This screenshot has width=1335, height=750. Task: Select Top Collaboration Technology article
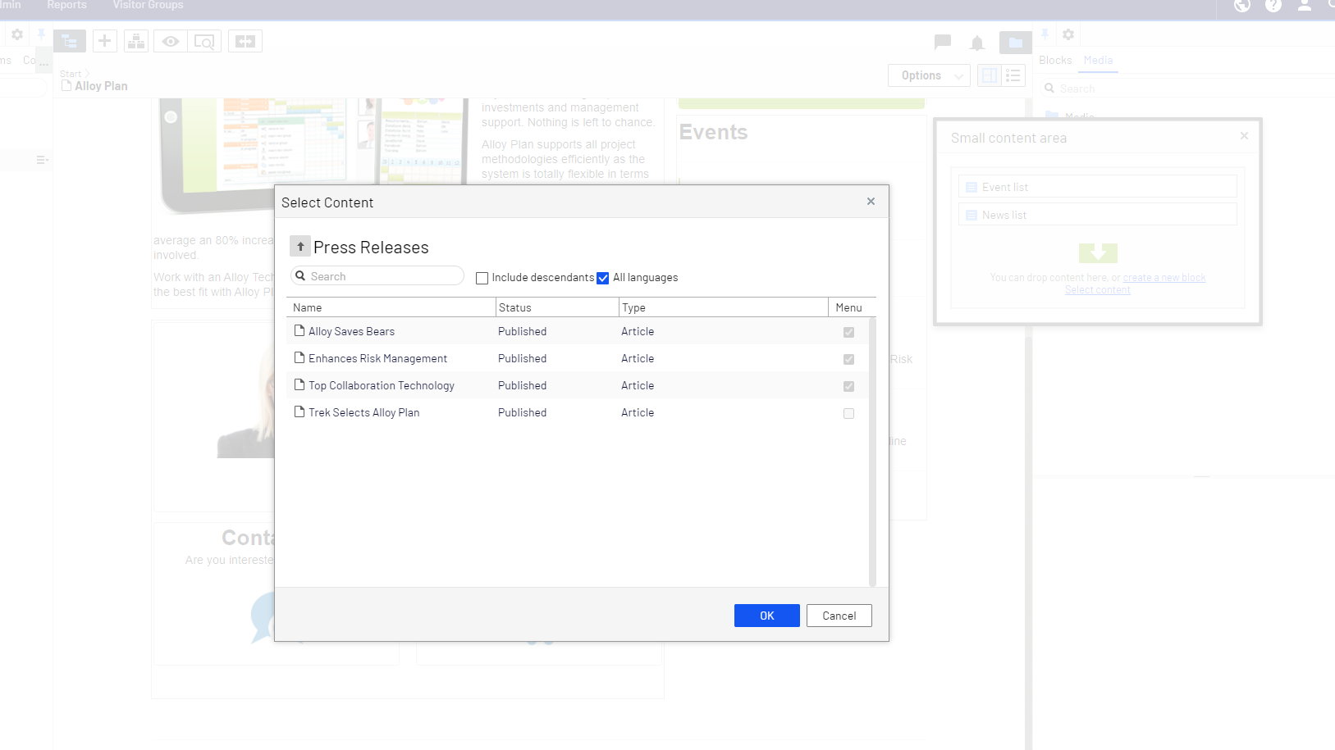[578, 385]
